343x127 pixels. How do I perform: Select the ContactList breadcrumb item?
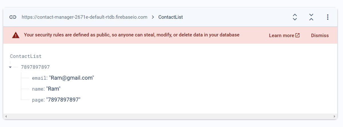pyautogui.click(x=171, y=17)
